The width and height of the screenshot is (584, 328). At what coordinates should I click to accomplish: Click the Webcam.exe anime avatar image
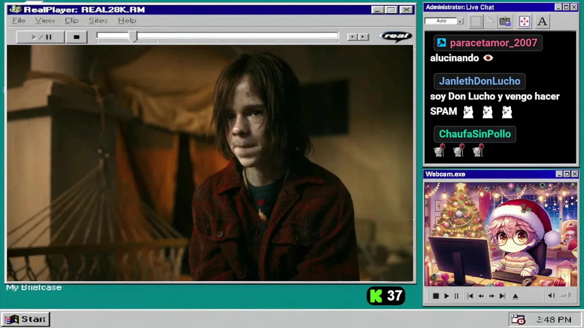pos(501,235)
